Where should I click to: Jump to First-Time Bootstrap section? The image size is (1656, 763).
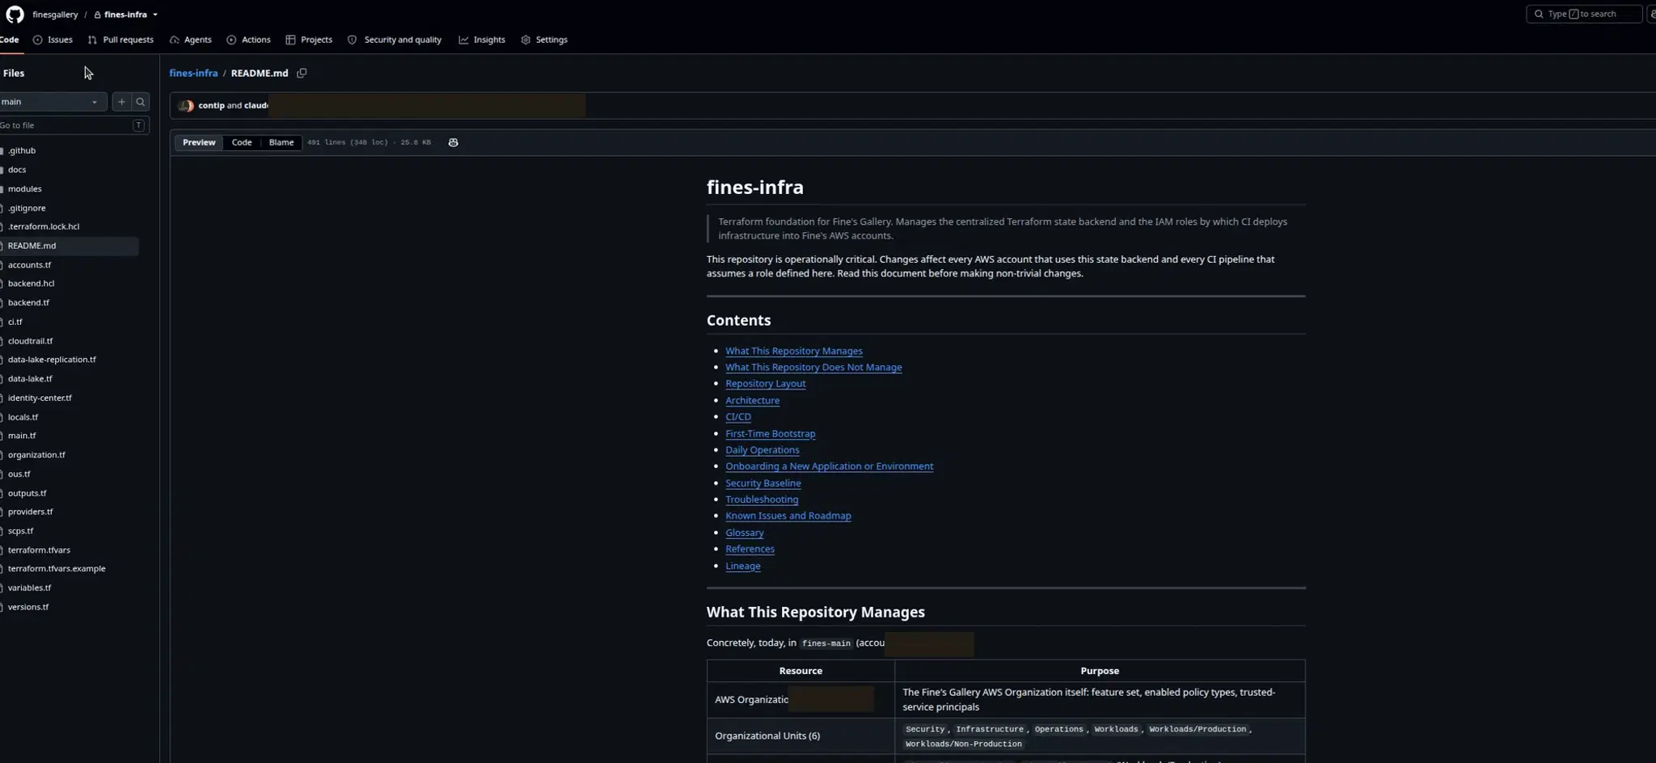point(770,433)
